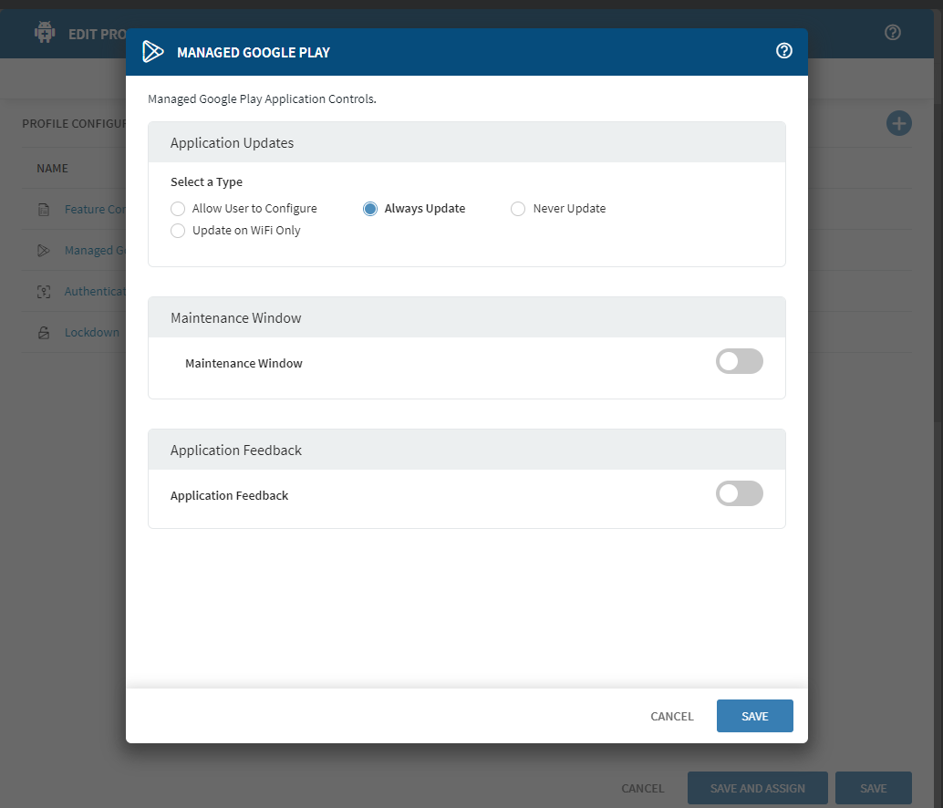Cancel the Managed Google Play dialog
The image size is (943, 808).
pyautogui.click(x=671, y=716)
